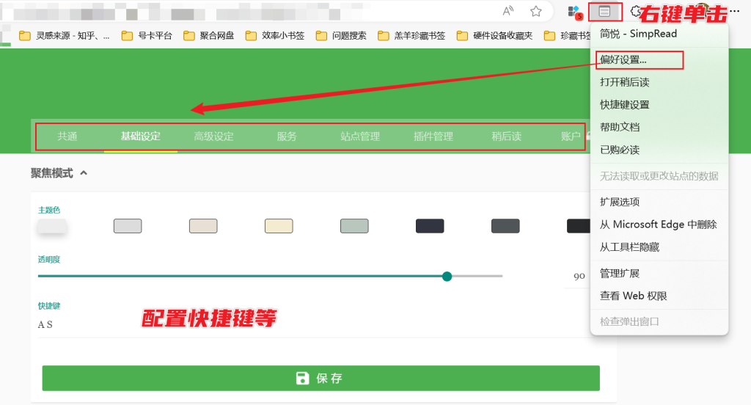Choose 快捷键设置 from the context menu
The image size is (751, 405).
[659, 104]
